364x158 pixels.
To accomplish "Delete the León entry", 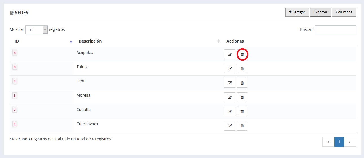I will click(x=242, y=83).
